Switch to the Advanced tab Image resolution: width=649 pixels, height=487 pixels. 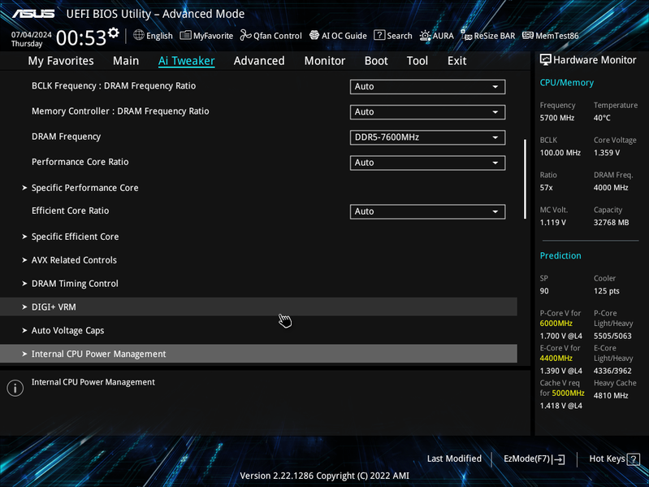tap(259, 61)
